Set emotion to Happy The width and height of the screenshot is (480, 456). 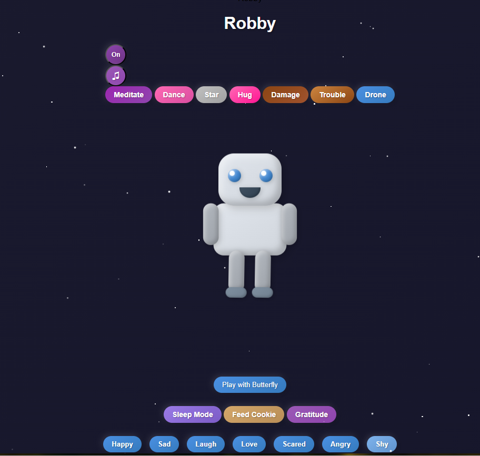point(122,444)
